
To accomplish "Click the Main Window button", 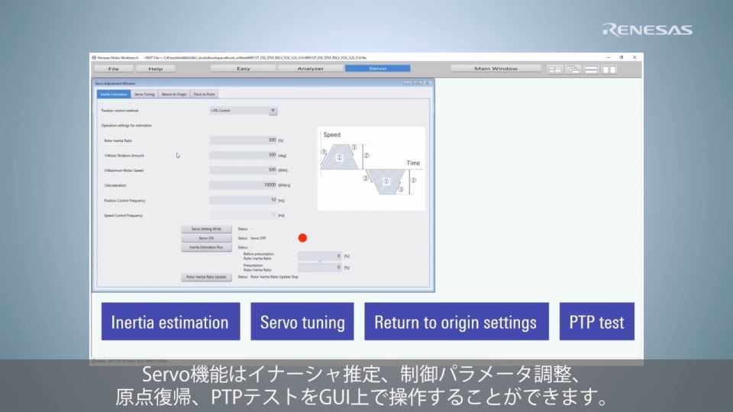I will pyautogui.click(x=496, y=68).
